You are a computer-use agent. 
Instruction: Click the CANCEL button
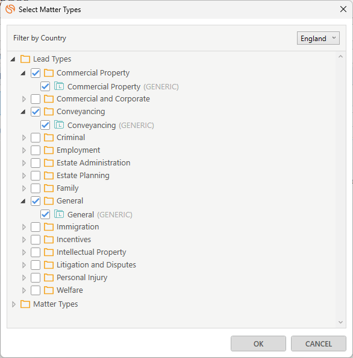[x=318, y=344]
